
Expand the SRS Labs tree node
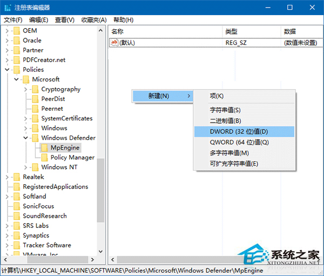tap(7, 226)
